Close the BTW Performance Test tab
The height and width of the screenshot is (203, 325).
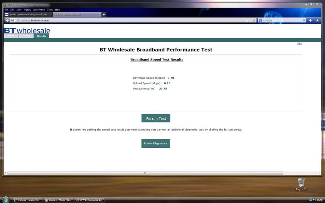click(x=99, y=15)
